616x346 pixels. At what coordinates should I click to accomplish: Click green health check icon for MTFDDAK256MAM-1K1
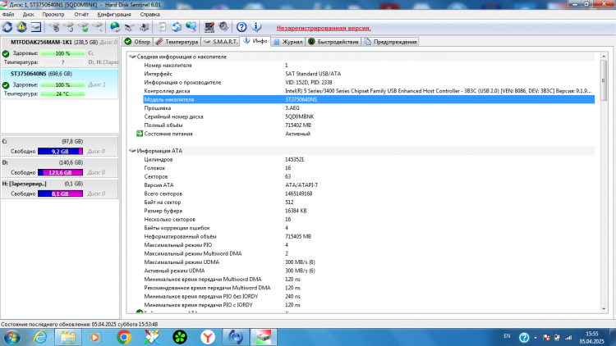[x=6, y=53]
